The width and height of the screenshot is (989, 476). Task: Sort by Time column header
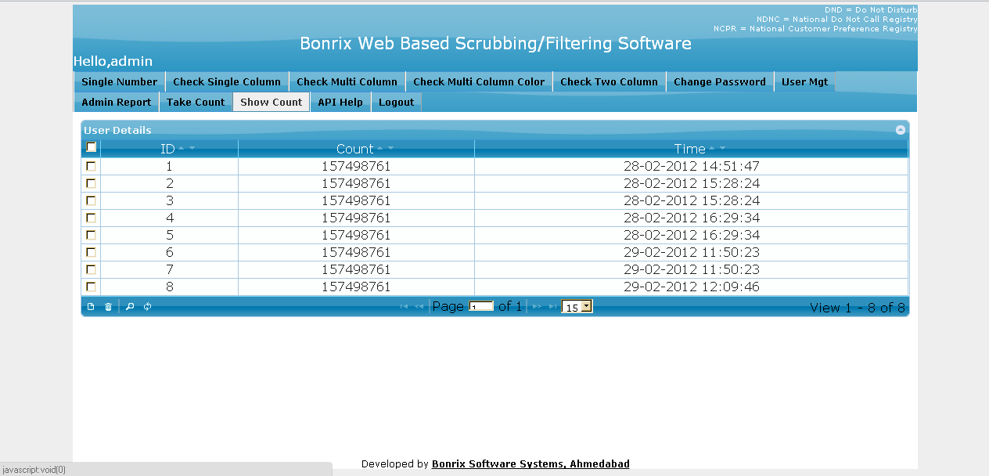(x=691, y=149)
